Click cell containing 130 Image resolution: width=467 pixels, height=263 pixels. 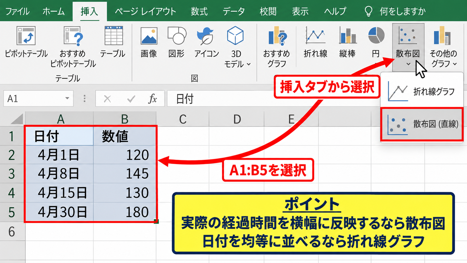[125, 193]
